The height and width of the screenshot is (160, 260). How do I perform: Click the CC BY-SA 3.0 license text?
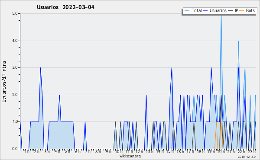point(247,157)
